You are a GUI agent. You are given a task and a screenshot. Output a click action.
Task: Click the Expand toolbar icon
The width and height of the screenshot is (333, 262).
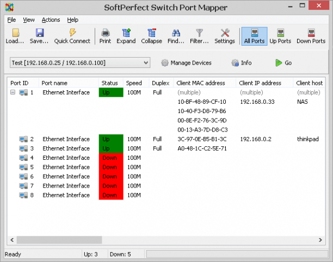(x=126, y=36)
